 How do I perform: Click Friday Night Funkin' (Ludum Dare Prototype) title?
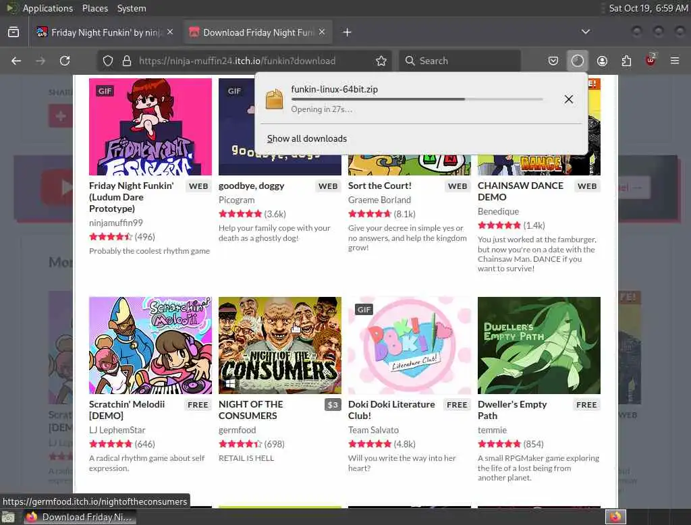(x=132, y=197)
